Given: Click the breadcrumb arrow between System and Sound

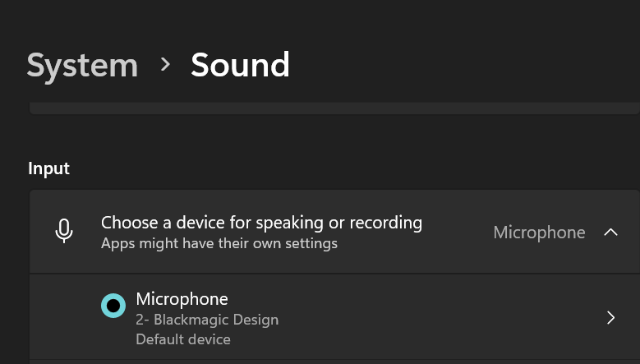Looking at the screenshot, I should tap(165, 64).
